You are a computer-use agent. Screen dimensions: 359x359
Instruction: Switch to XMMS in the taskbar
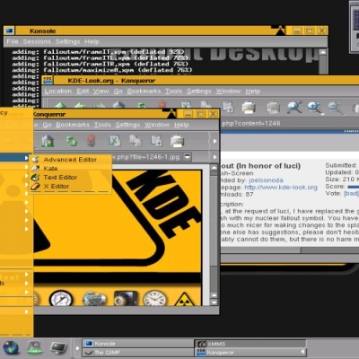(x=250, y=344)
